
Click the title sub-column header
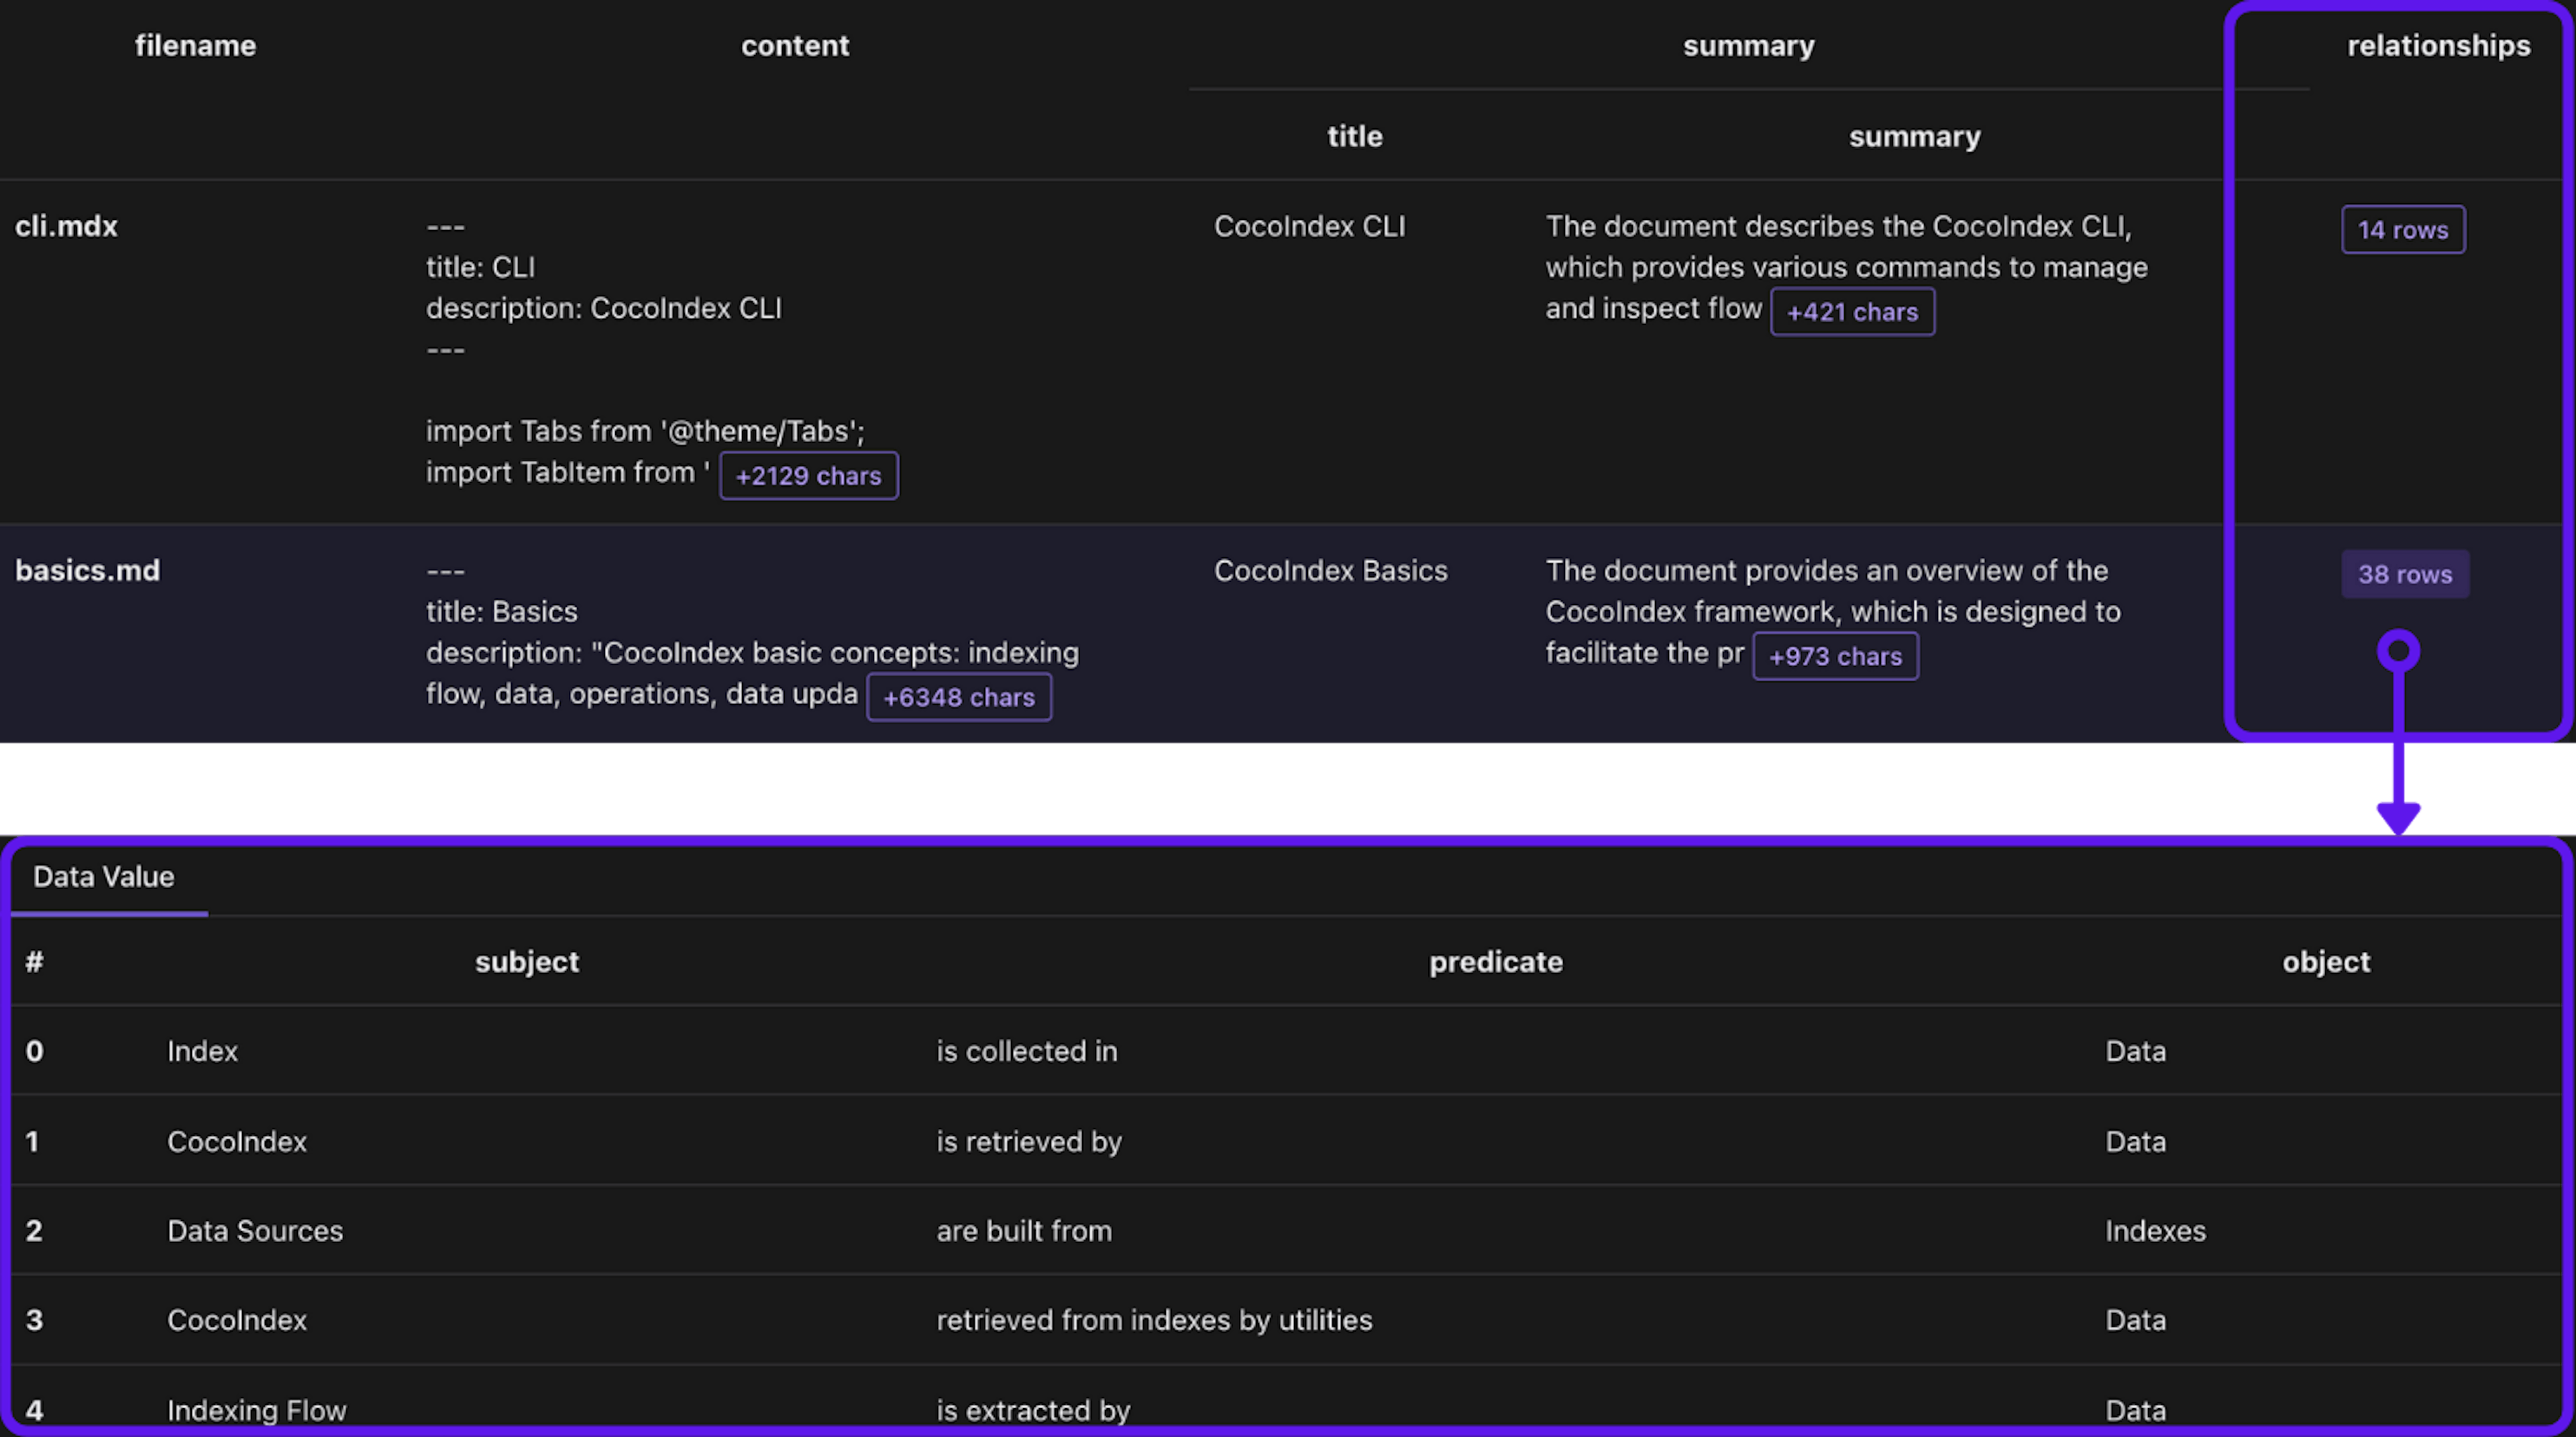[1355, 137]
